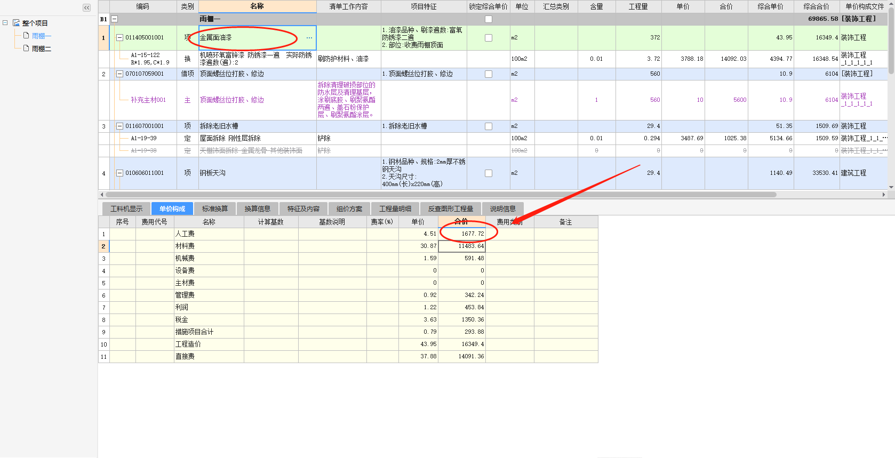Collapse item 011405001001
This screenshot has width=895, height=458.
[119, 38]
